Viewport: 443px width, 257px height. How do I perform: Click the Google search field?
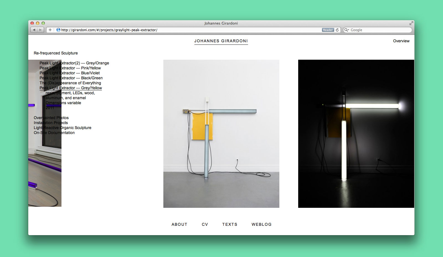point(379,30)
